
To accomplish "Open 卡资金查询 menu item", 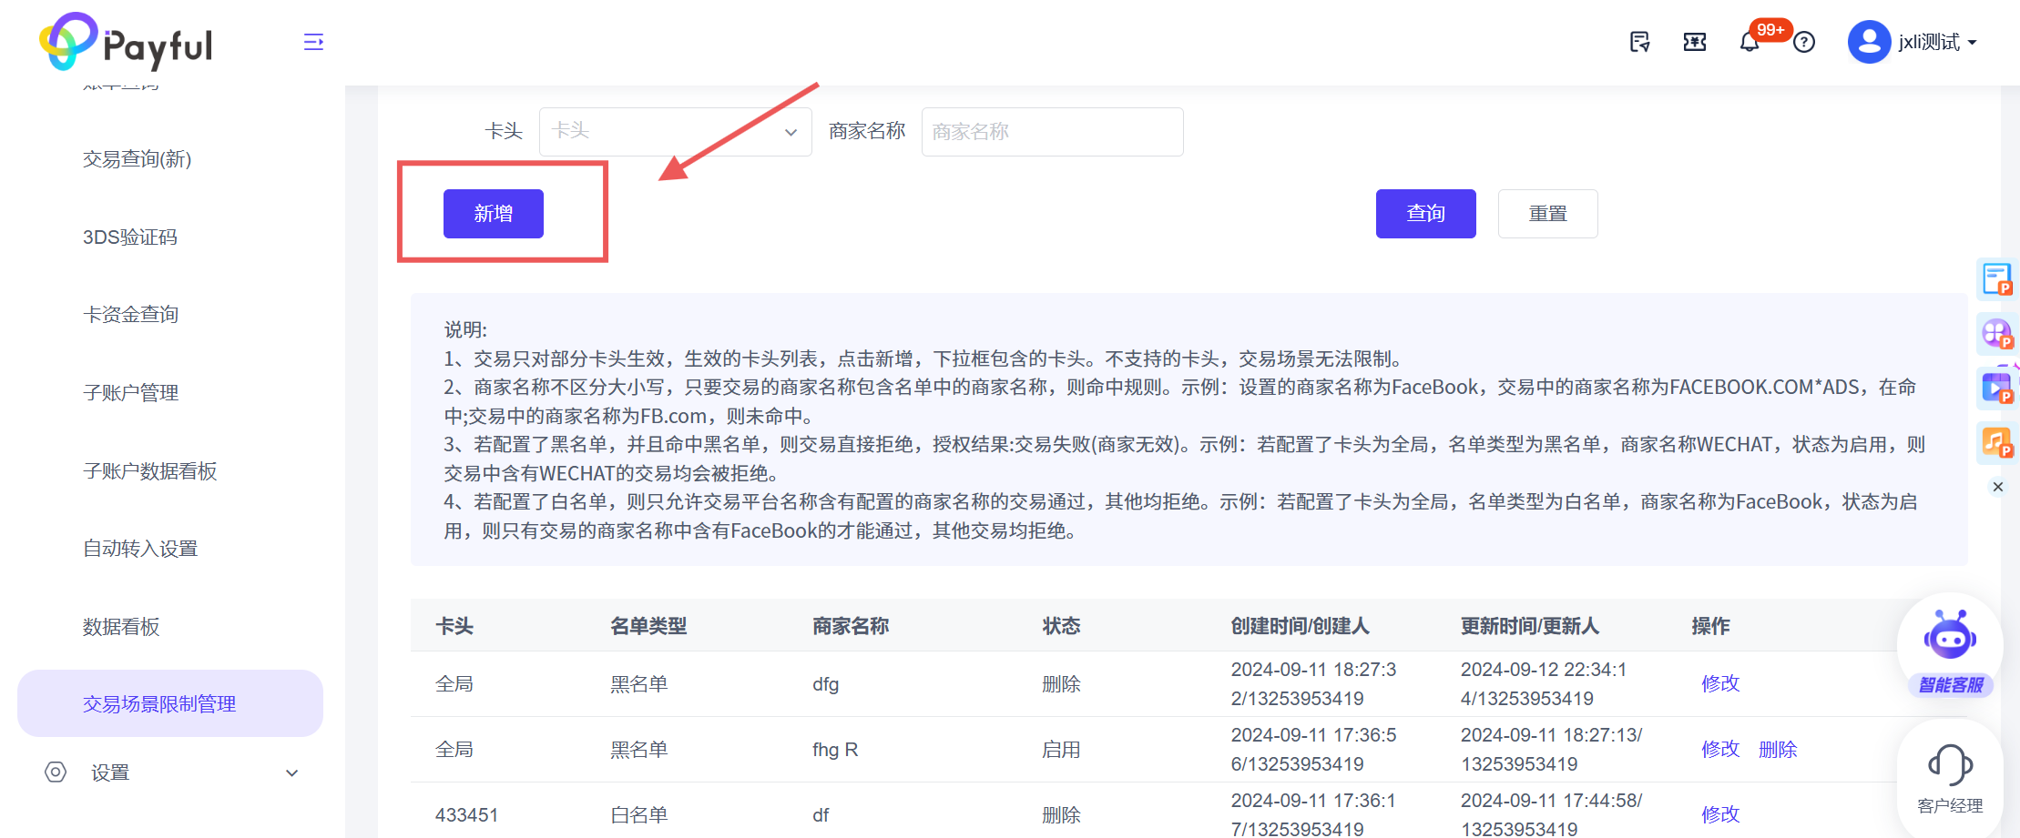I will click(x=130, y=315).
